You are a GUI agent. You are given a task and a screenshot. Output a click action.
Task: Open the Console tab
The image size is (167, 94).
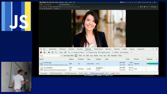pos(71,49)
